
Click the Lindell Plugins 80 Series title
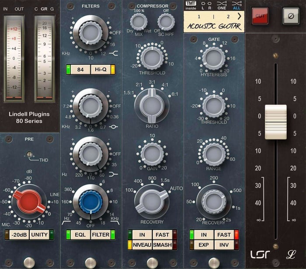29,117
